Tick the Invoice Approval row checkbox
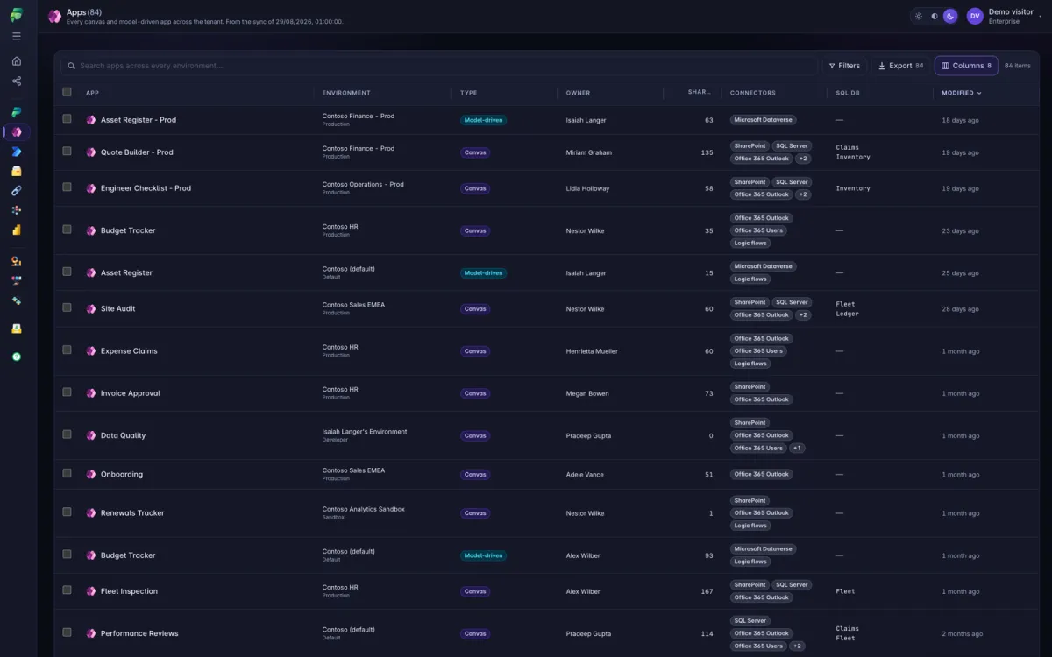1052x657 pixels. [x=67, y=392]
